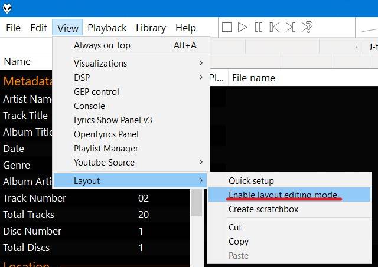Viewport: 378px width, 267px height.
Task: Click the Total Tracks value 20
Action: point(144,215)
